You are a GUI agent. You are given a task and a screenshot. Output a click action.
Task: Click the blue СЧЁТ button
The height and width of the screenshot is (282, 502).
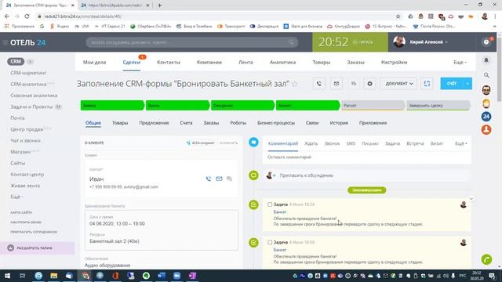452,84
